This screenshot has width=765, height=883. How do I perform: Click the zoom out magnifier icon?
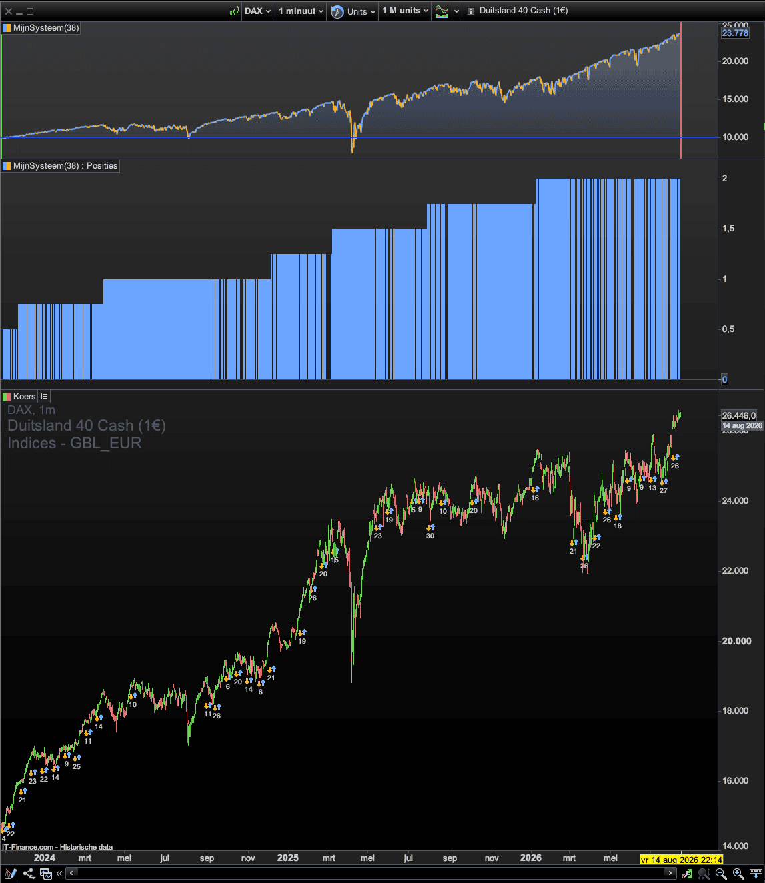[721, 874]
